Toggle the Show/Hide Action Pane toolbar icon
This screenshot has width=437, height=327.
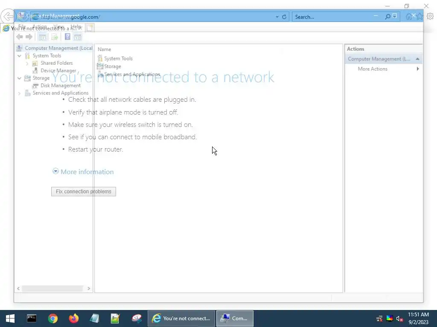click(x=78, y=37)
